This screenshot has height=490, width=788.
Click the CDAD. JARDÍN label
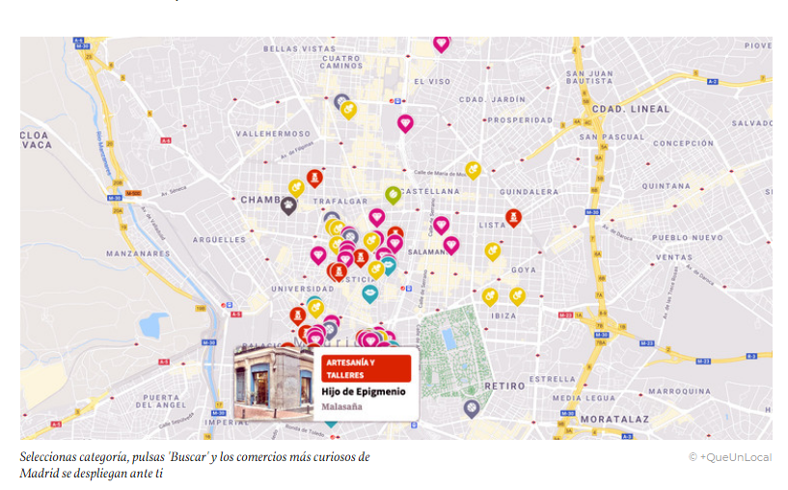492,99
